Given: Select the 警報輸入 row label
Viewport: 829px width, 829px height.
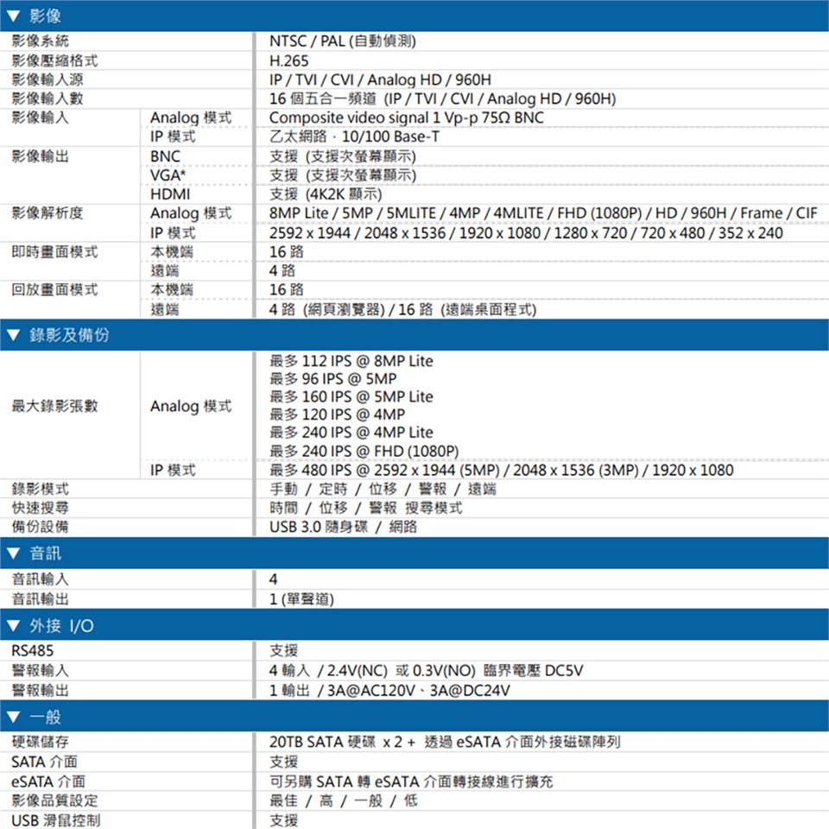Looking at the screenshot, I should (x=41, y=670).
